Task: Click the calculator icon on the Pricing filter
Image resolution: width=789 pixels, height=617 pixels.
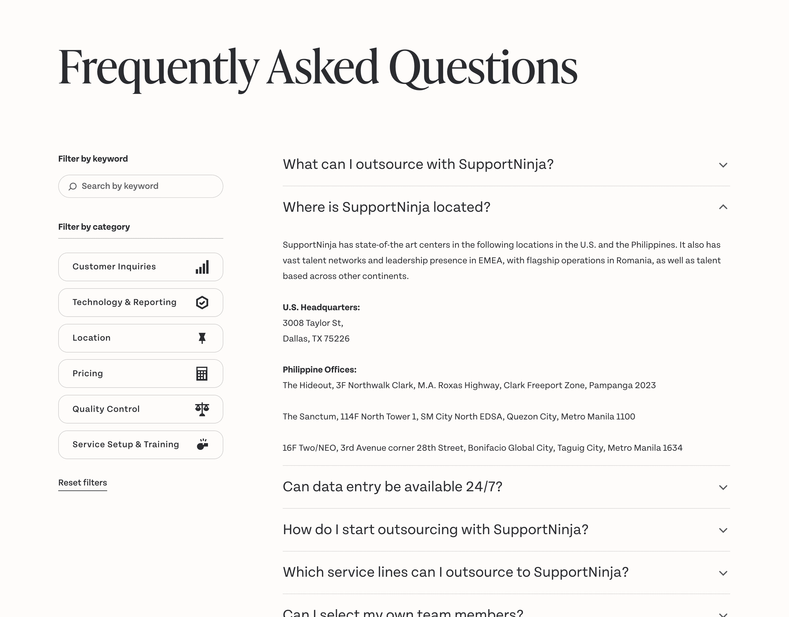Action: tap(202, 373)
